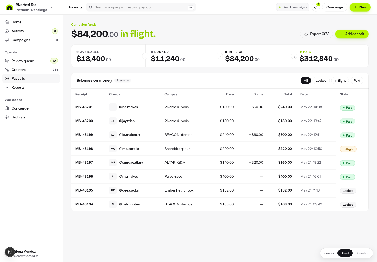The height and width of the screenshot is (262, 377).
Task: Click the LO avatar for @lo.makes.it
Action: click(x=113, y=135)
